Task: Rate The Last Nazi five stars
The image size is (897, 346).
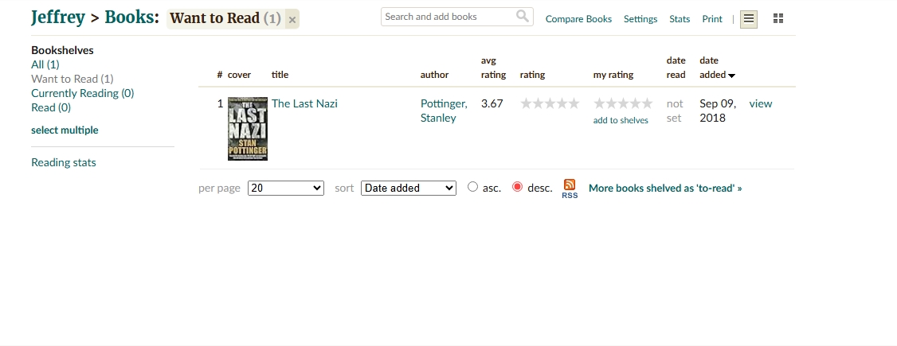Action: pos(647,103)
